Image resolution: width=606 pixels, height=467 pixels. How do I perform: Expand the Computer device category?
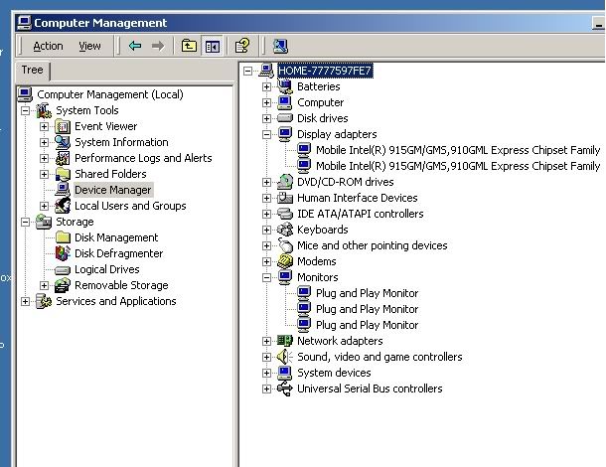266,102
